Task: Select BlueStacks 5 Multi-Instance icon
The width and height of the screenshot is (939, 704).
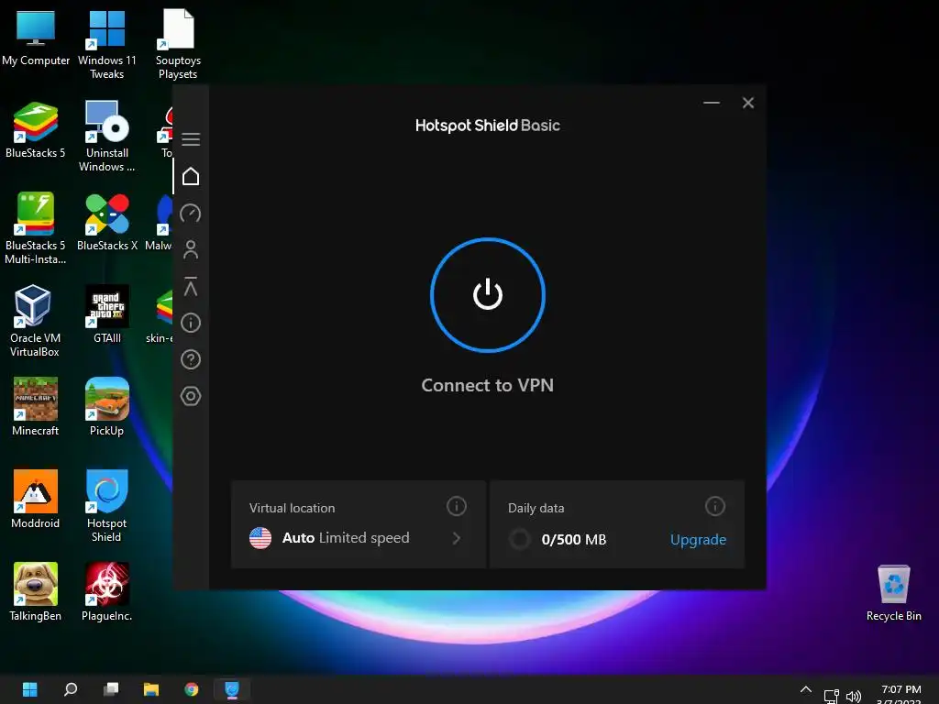Action: (x=36, y=228)
